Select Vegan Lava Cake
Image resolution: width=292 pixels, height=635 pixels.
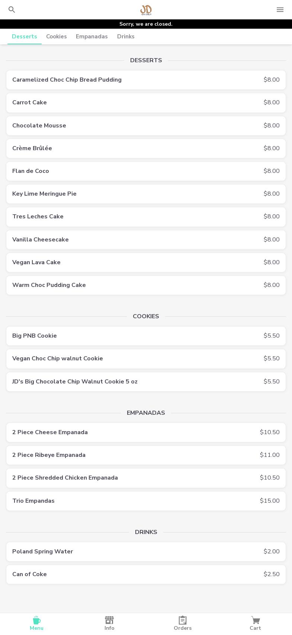coord(146,262)
